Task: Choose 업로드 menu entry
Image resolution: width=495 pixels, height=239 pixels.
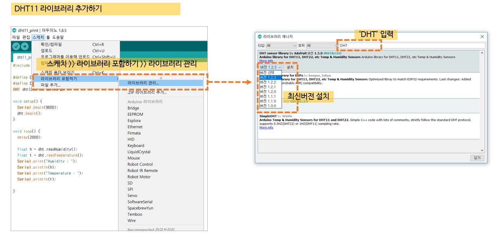Action: click(x=75, y=51)
